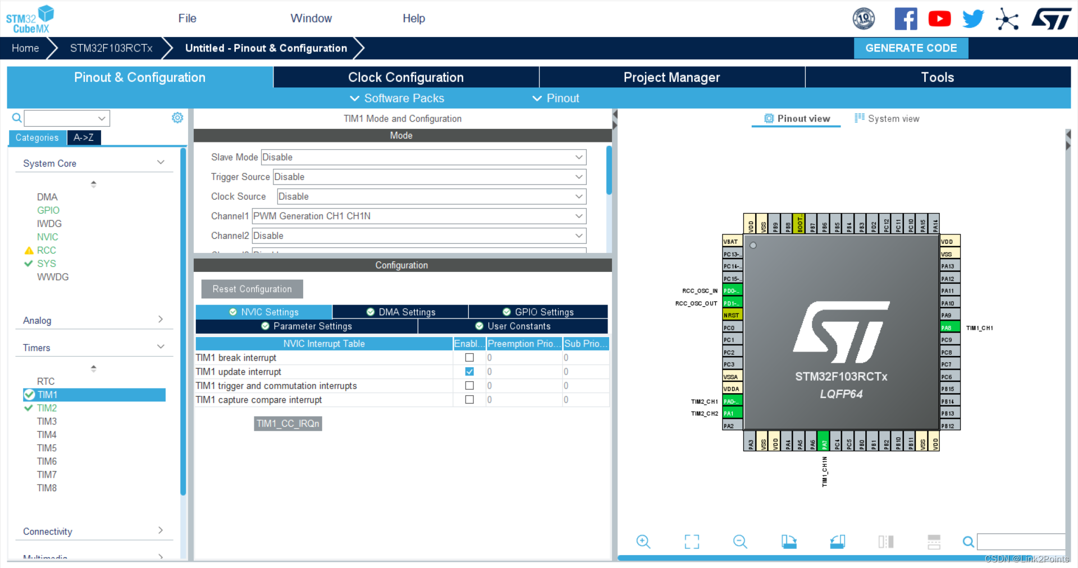This screenshot has width=1078, height=568.
Task: Click the PA7 TIM1_CH1N green pin
Action: pyautogui.click(x=824, y=441)
